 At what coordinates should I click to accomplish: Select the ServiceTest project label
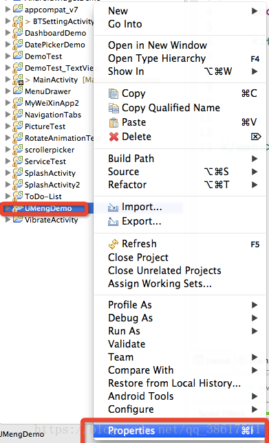pyautogui.click(x=45, y=161)
